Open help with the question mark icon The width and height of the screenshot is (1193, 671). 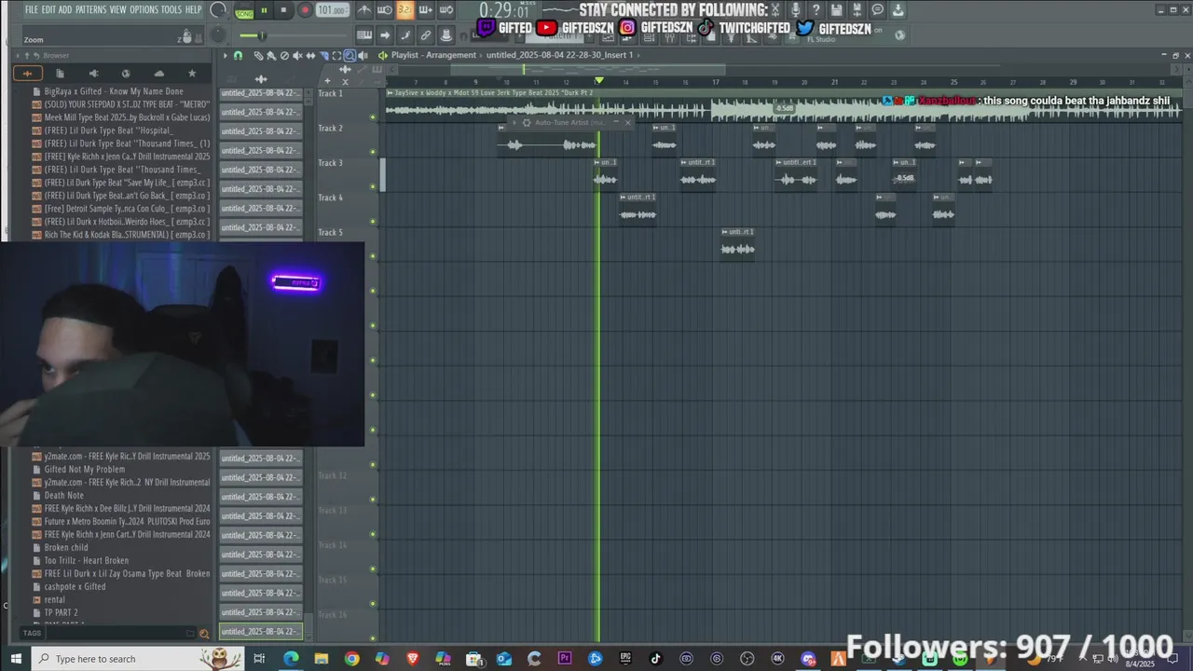pos(816,9)
